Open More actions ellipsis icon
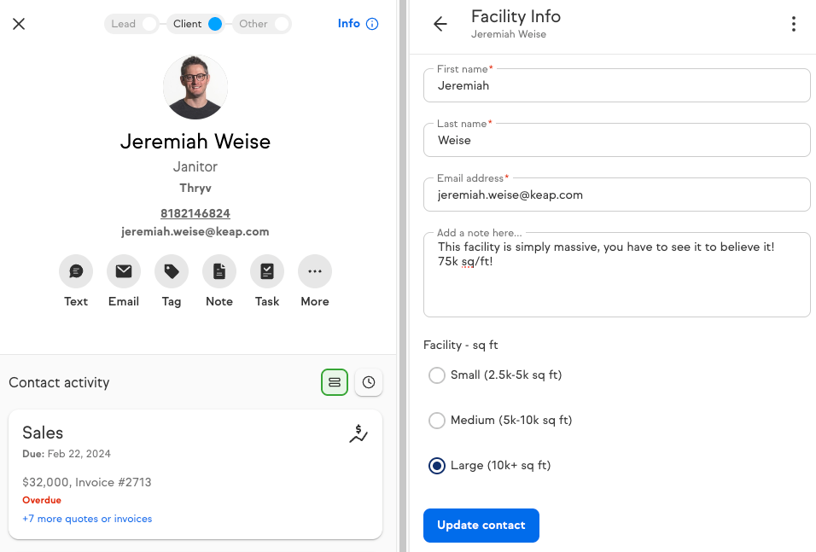 [x=315, y=271]
